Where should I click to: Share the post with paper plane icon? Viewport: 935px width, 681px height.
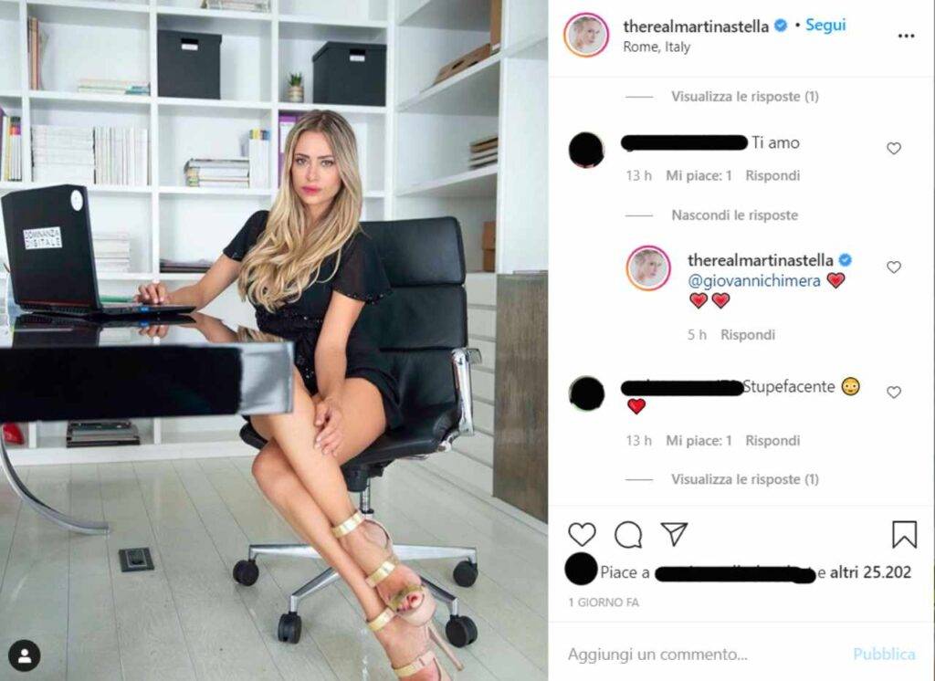click(675, 534)
